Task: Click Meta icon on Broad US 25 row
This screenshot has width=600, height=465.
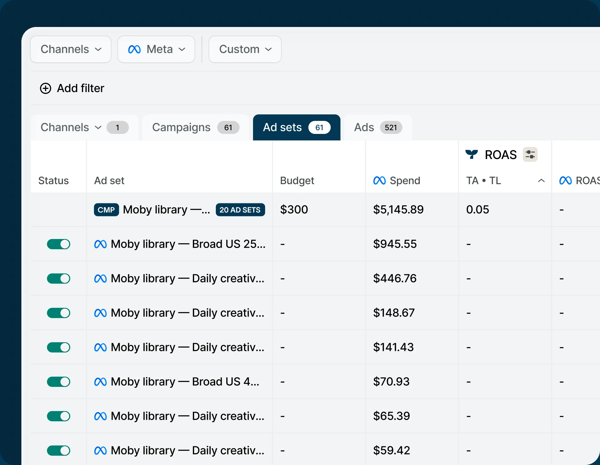Action: (100, 244)
